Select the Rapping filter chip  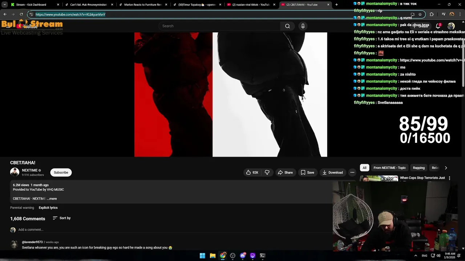[x=418, y=168]
